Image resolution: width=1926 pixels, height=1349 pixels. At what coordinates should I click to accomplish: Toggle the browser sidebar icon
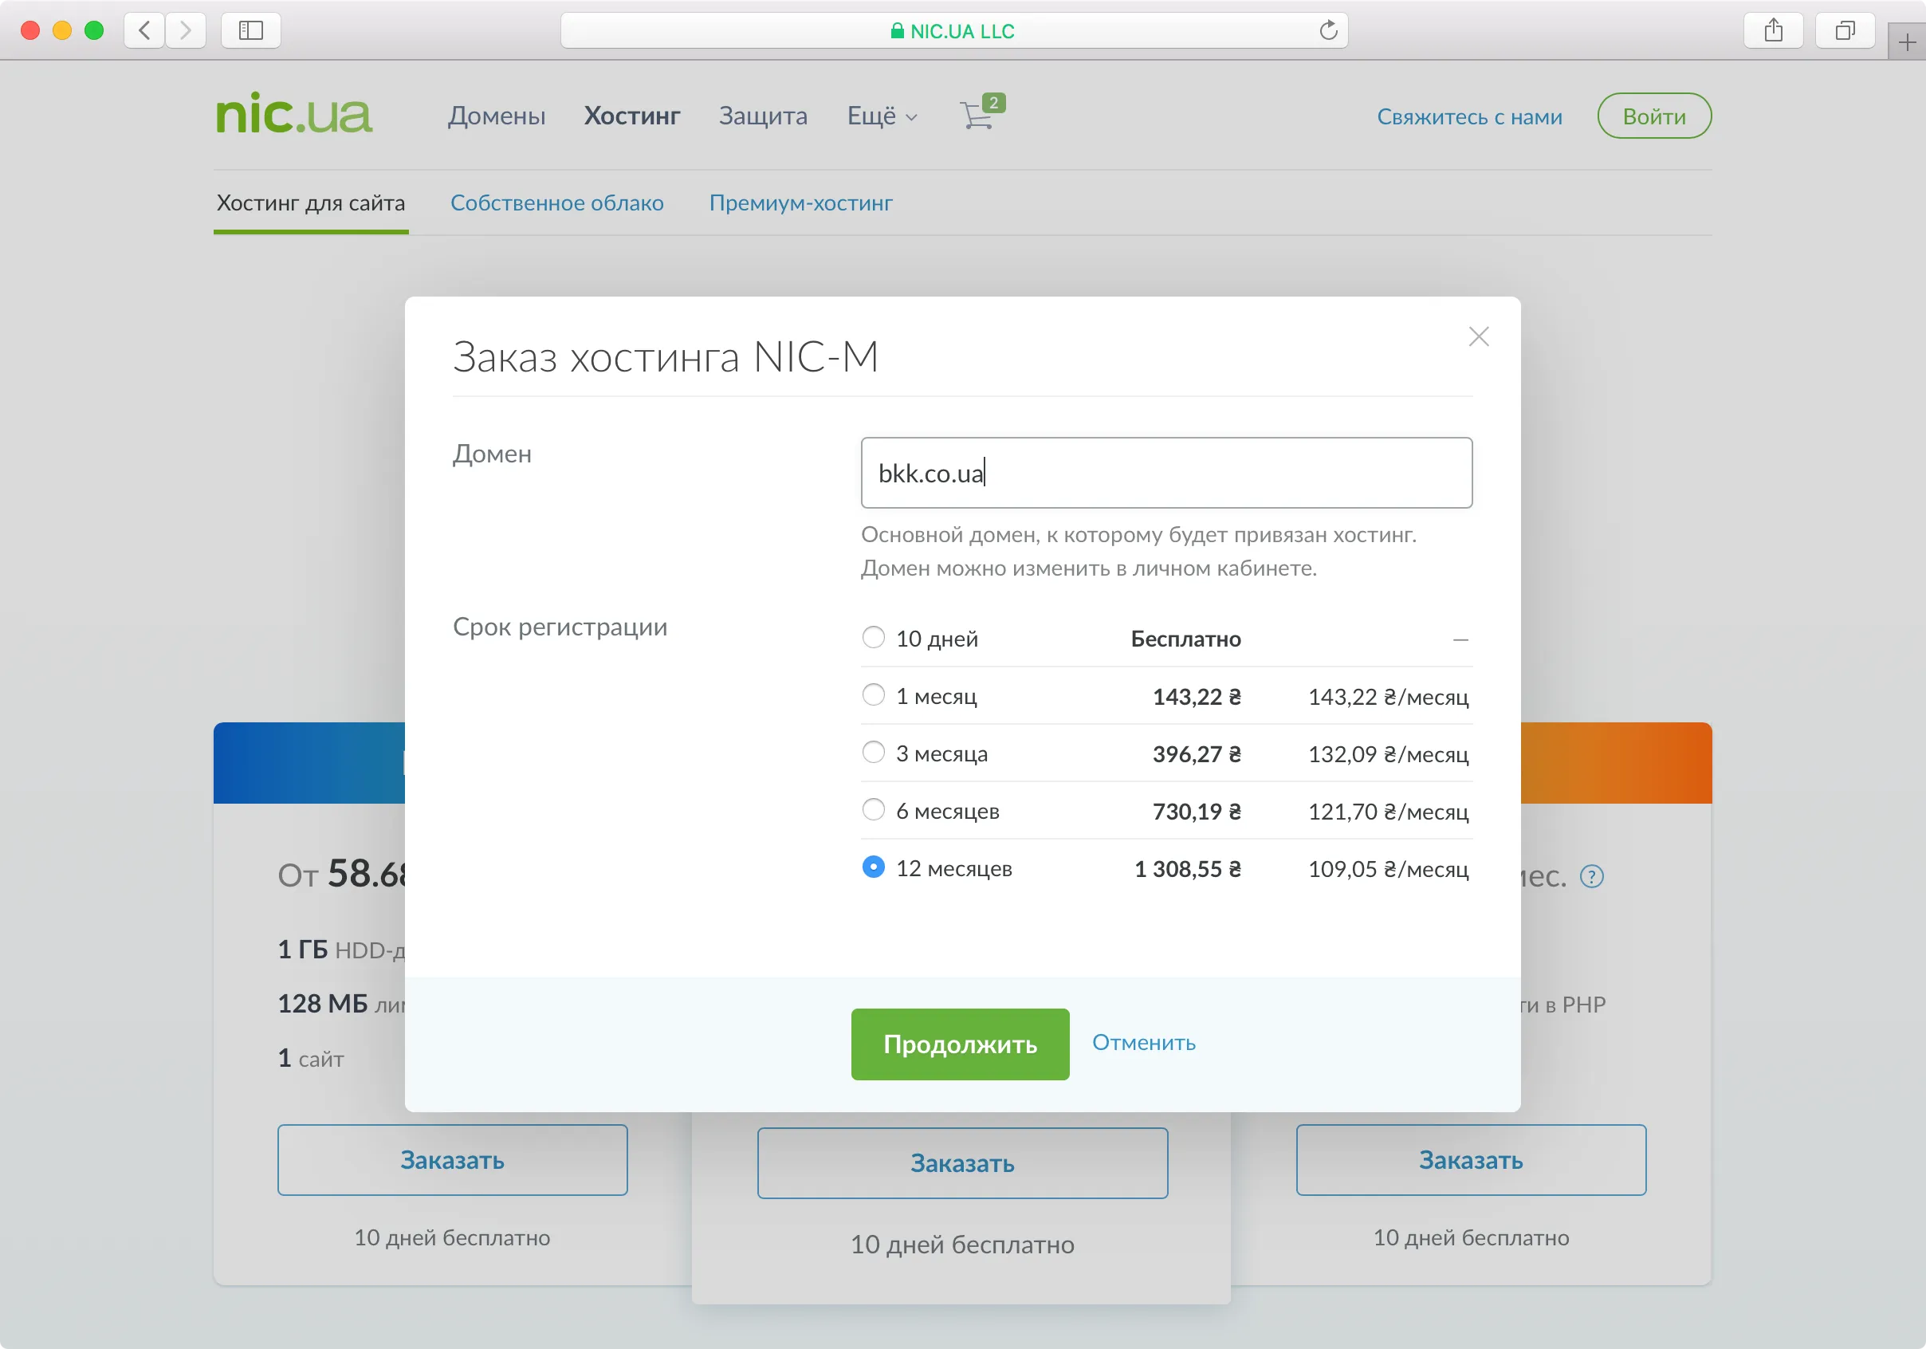(x=250, y=30)
